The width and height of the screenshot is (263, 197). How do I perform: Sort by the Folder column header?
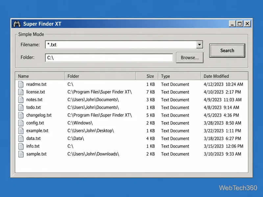tap(100, 76)
